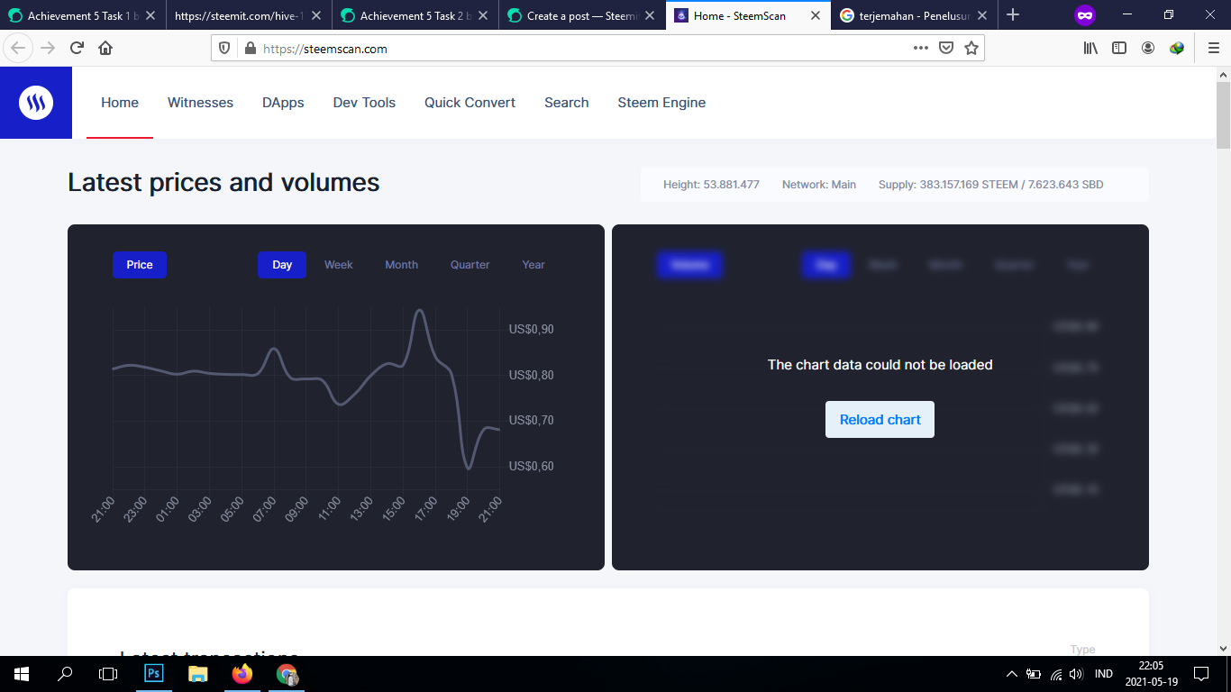
Task: Close the terjemahan Google tab
Action: (981, 15)
